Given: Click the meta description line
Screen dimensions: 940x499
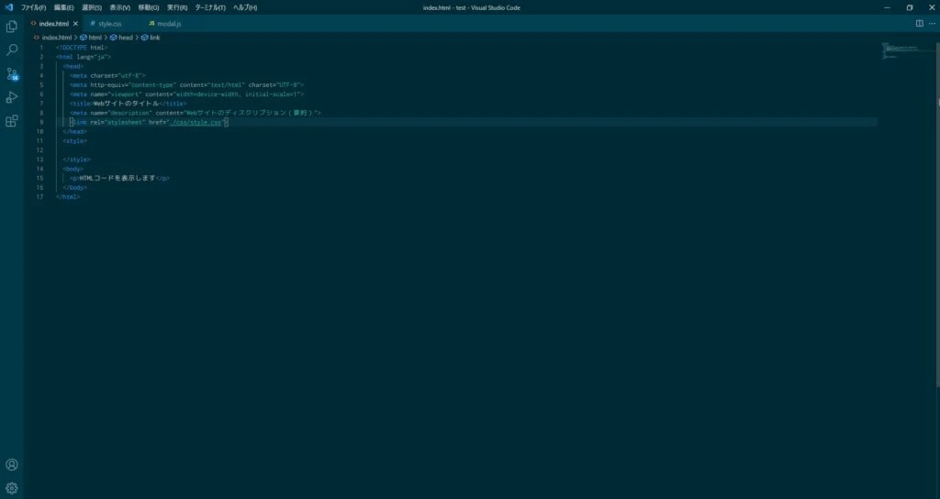Looking at the screenshot, I should tap(196, 113).
